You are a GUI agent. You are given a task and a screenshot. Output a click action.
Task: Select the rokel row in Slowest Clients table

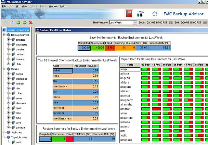click(x=63, y=71)
